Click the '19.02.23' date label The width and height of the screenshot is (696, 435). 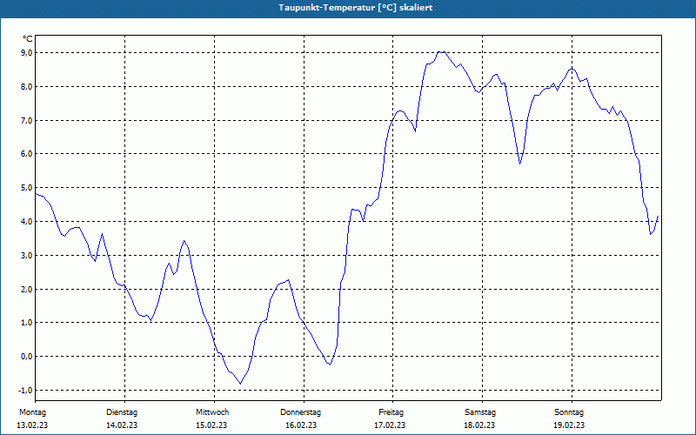(569, 425)
